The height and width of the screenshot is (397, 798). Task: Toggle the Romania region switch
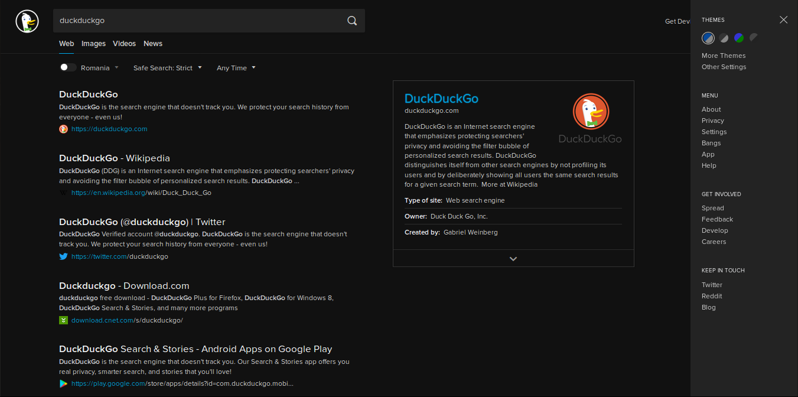tap(68, 67)
